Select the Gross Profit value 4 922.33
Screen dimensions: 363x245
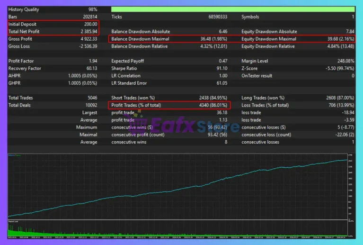pyautogui.click(x=89, y=39)
